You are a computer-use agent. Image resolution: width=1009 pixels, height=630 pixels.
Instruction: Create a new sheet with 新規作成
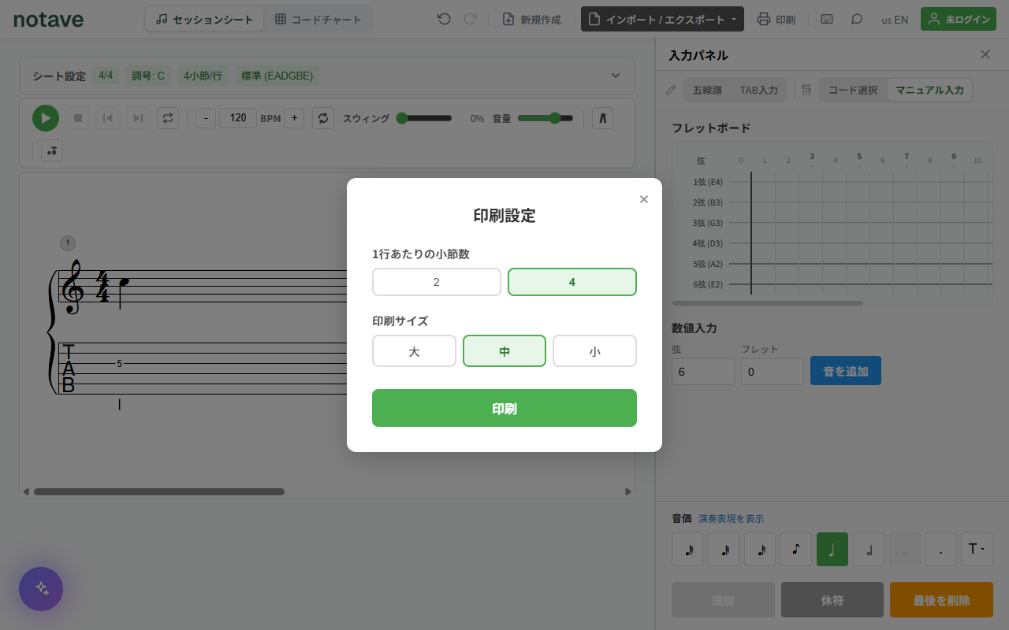click(x=531, y=19)
